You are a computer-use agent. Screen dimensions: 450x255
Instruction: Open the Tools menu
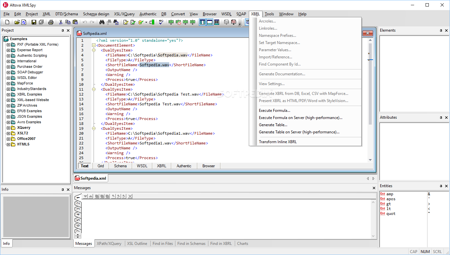[x=269, y=14]
